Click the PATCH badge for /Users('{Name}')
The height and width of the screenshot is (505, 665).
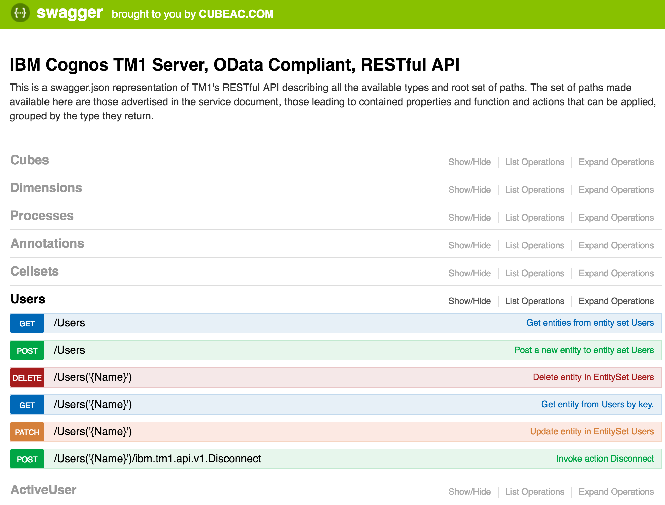tap(27, 432)
